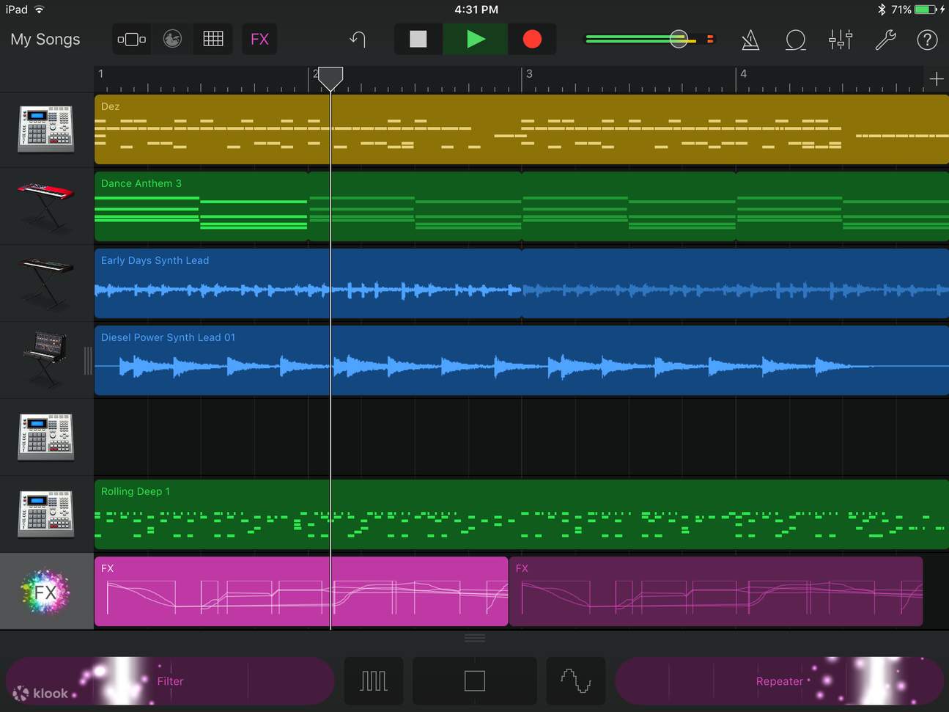Open song settings with the wrench icon
Viewport: 949px width, 712px height.
(885, 40)
